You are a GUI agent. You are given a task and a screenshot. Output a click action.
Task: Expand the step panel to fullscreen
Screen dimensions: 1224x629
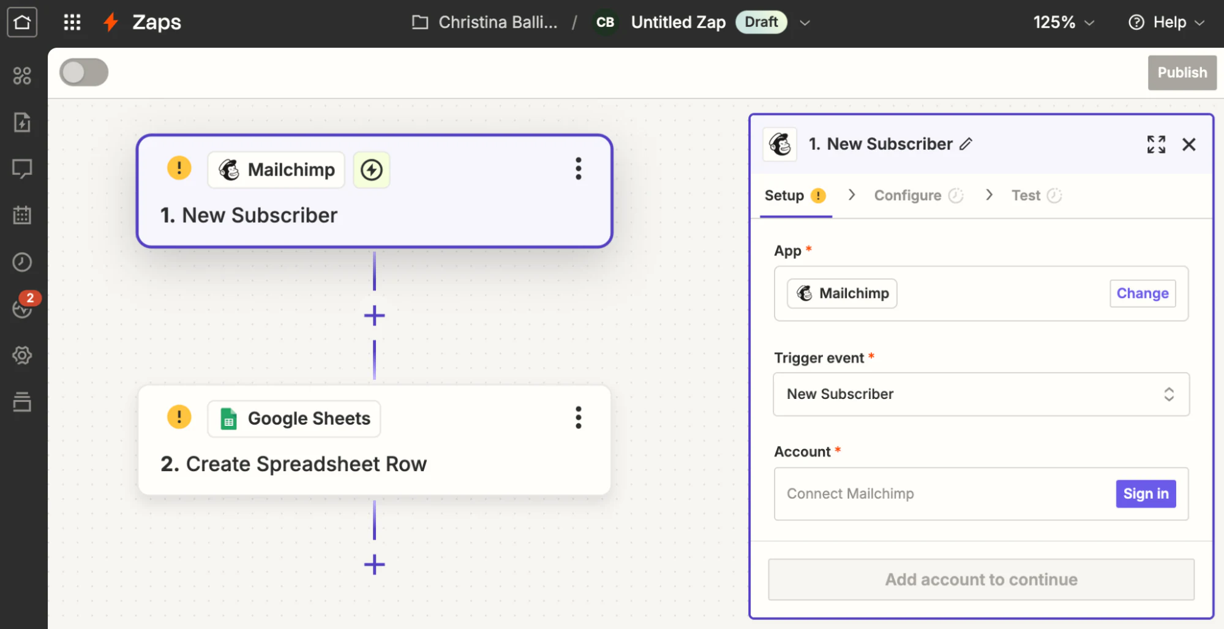(1156, 144)
